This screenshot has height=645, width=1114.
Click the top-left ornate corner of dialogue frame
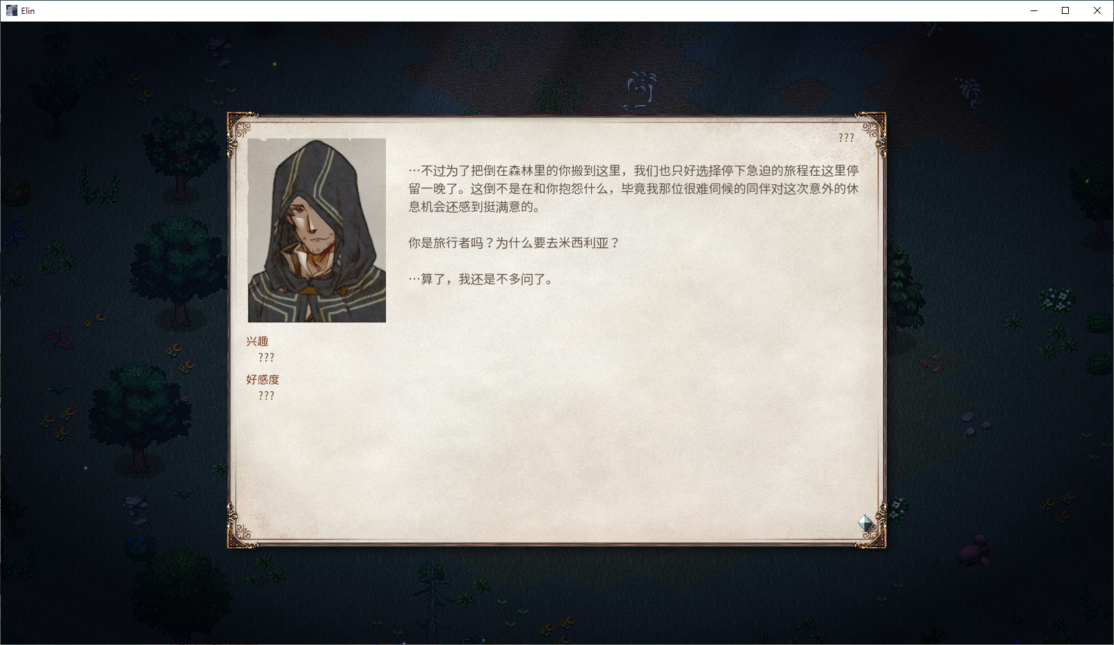coord(243,127)
